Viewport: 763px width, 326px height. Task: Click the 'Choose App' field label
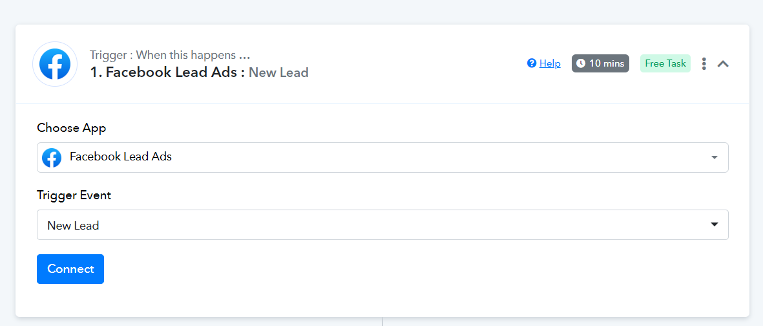pos(72,128)
